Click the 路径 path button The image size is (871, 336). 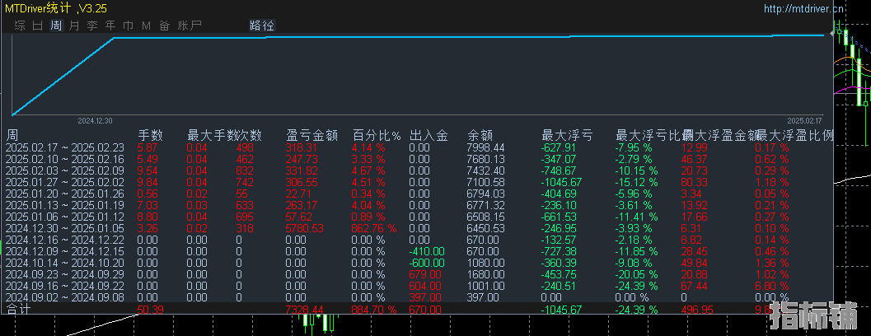pos(262,26)
